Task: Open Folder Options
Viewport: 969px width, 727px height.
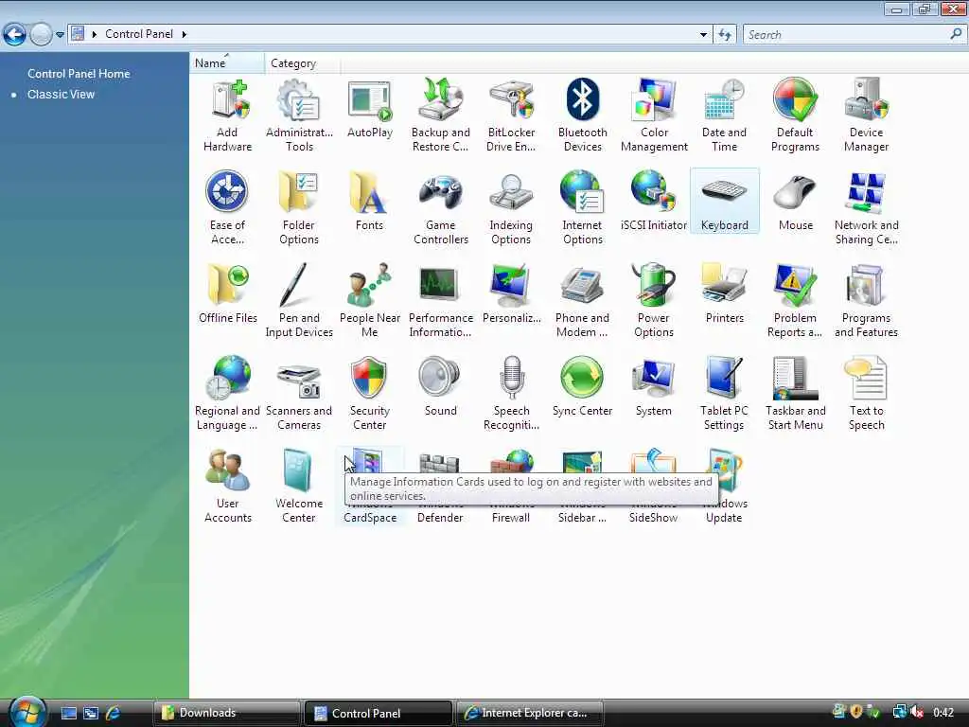Action: click(x=299, y=208)
